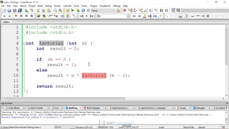
Task: Stop debugger toolbar icon
Action: [x=166, y=10]
